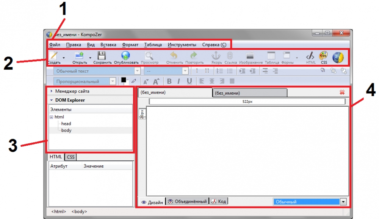
Task: Insert a link with Ссылка icon
Action: click(230, 56)
